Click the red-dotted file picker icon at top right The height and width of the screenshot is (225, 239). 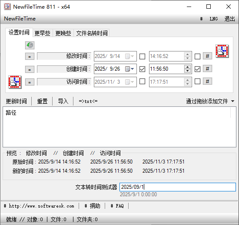click(x=222, y=51)
